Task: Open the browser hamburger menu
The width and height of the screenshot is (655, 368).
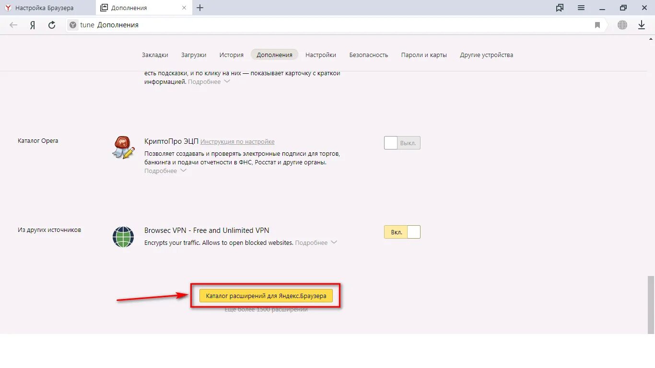Action: 581,8
